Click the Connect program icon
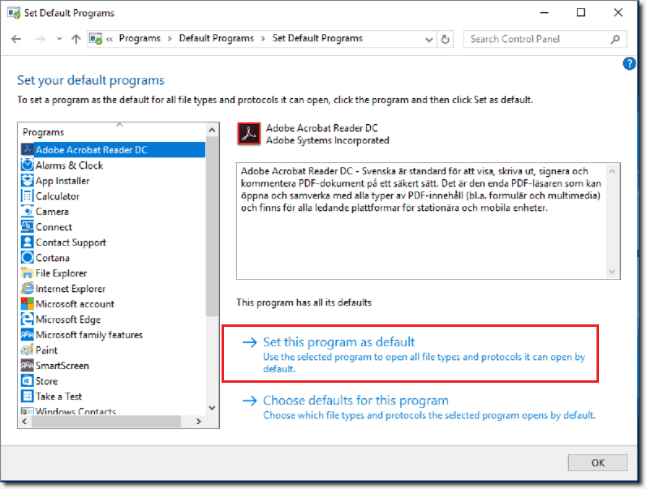 pyautogui.click(x=28, y=227)
